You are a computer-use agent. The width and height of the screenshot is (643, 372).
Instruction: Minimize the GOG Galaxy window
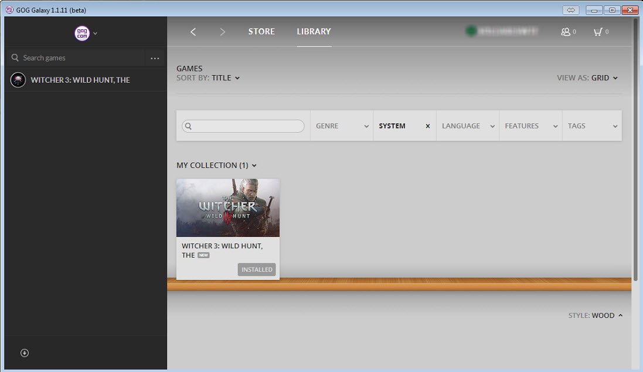coord(594,10)
